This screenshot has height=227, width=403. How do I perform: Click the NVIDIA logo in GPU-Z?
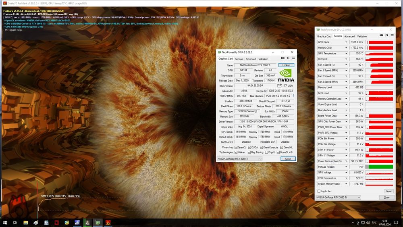click(286, 75)
